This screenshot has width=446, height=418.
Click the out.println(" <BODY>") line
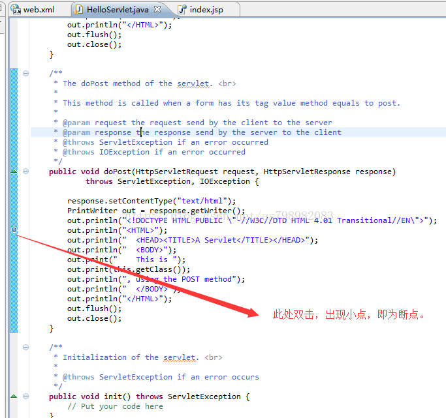121,250
